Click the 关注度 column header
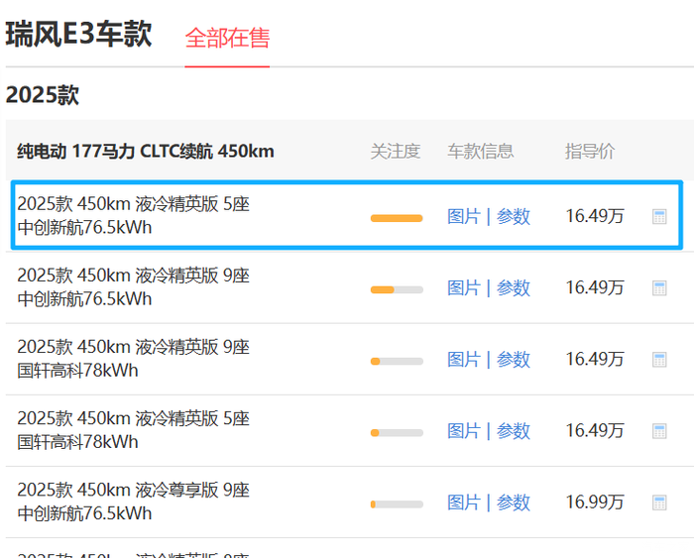 [x=396, y=152]
